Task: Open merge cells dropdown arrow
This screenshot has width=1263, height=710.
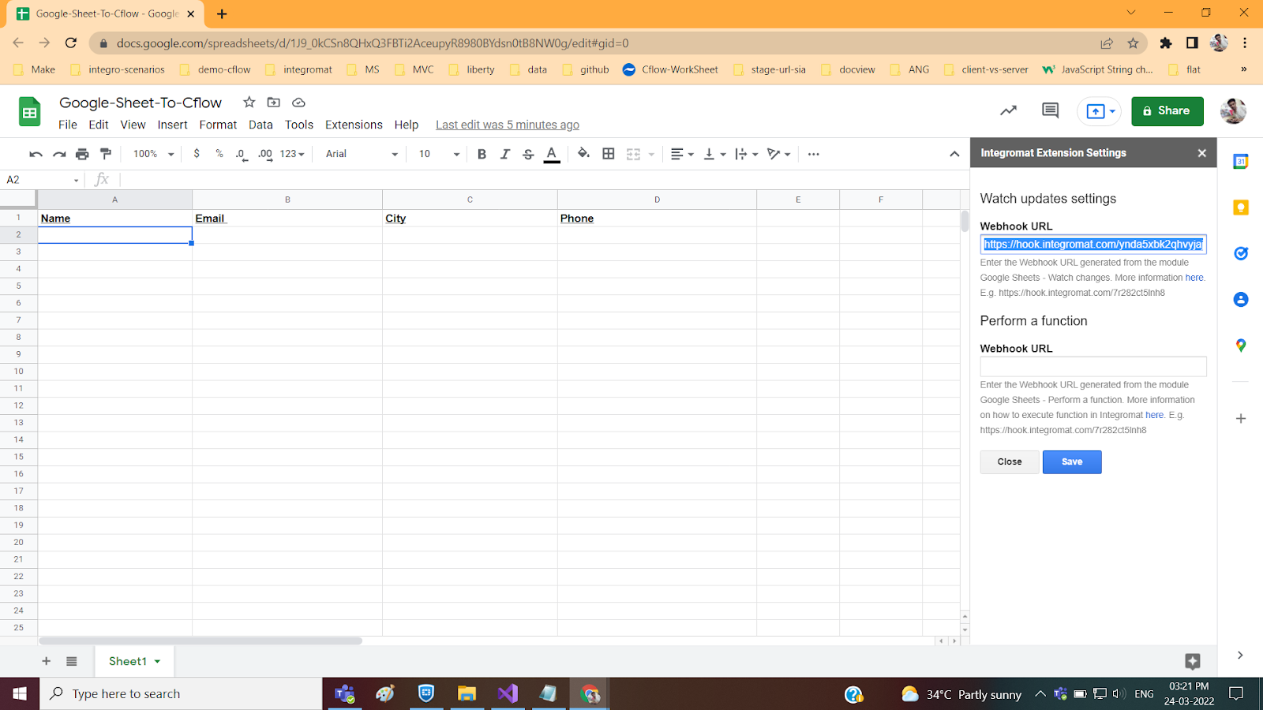Action: point(651,155)
